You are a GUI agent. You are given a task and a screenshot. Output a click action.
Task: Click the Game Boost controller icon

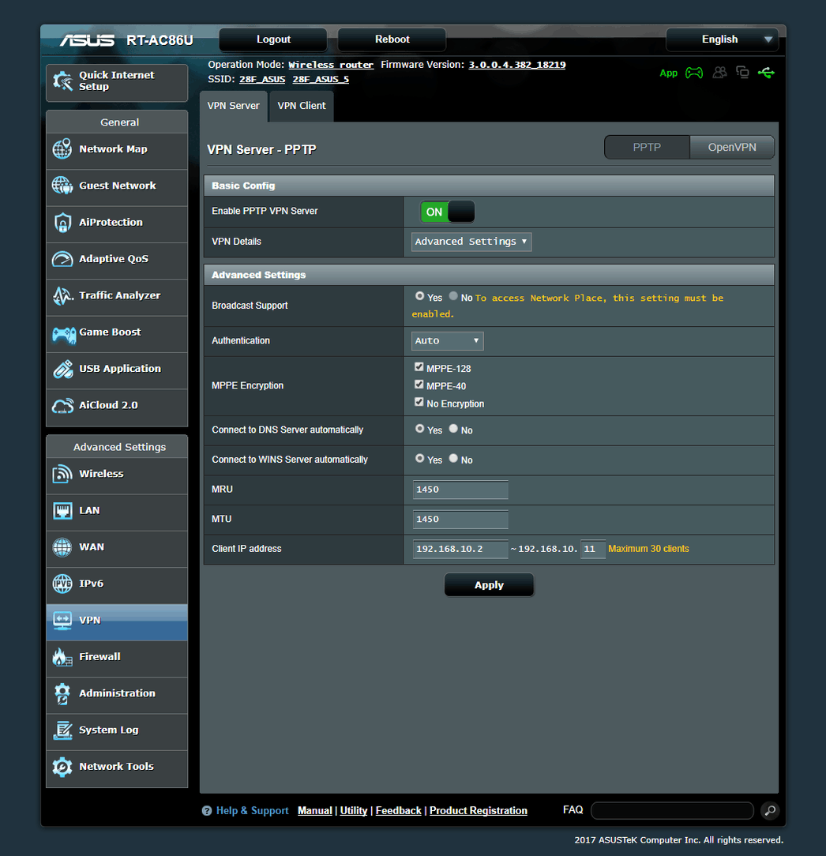pyautogui.click(x=63, y=333)
